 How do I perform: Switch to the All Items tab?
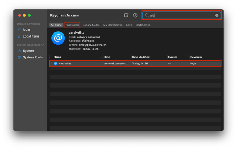56,25
